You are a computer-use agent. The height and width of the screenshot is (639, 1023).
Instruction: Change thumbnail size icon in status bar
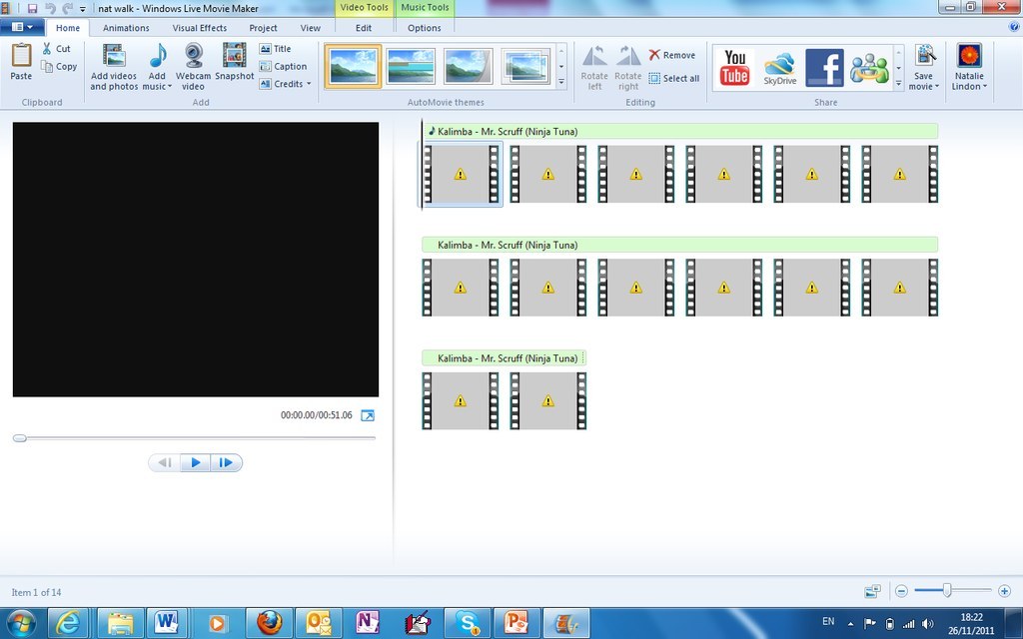(x=872, y=591)
